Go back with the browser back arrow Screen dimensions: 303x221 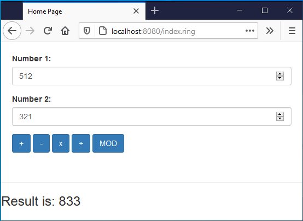pyautogui.click(x=12, y=31)
